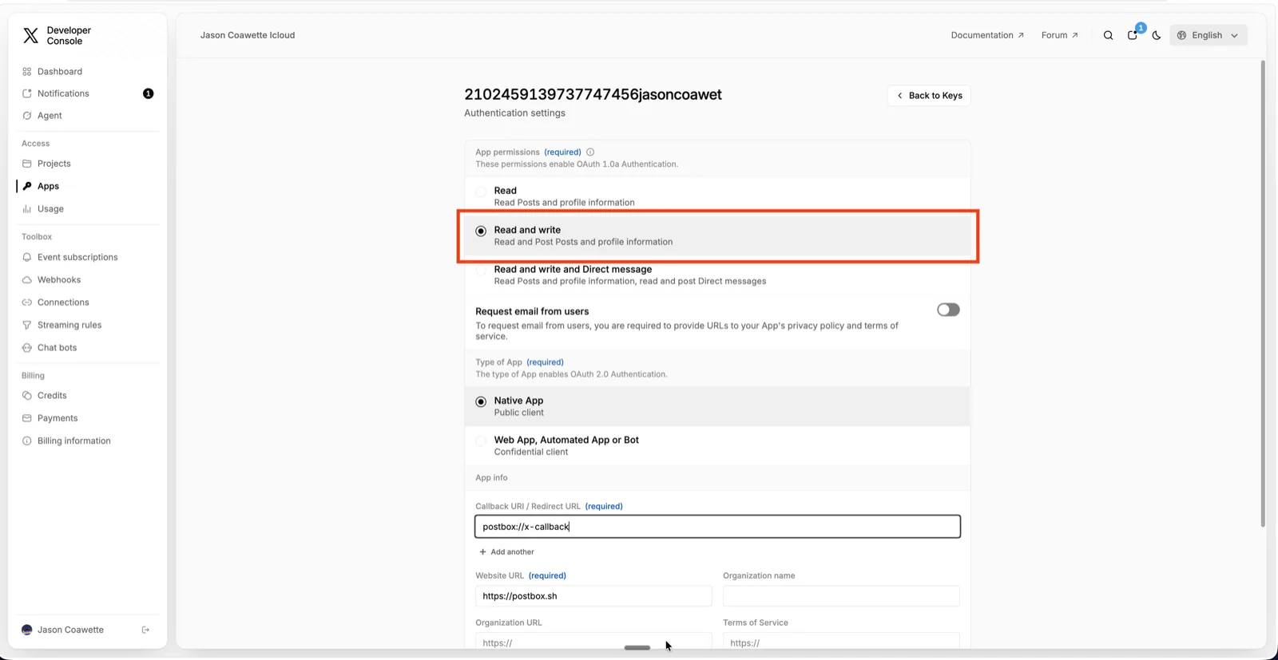Open the Forum link

click(x=1060, y=35)
